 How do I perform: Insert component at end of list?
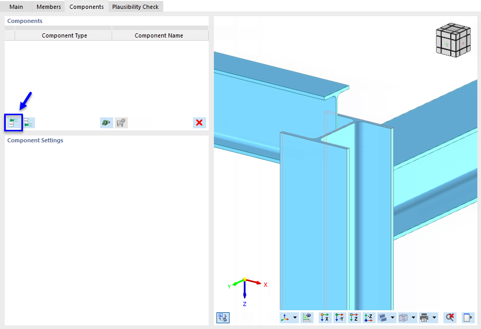tap(29, 123)
